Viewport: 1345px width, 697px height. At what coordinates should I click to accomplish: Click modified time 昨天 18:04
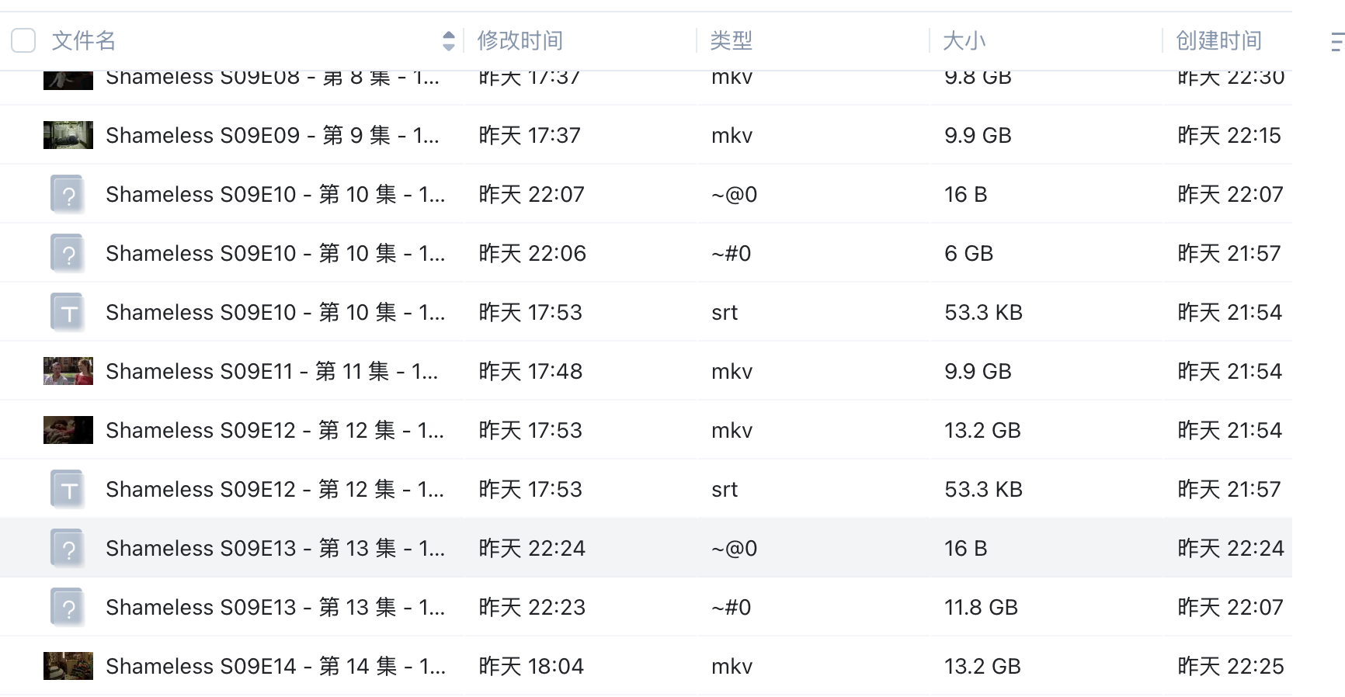pyautogui.click(x=531, y=666)
